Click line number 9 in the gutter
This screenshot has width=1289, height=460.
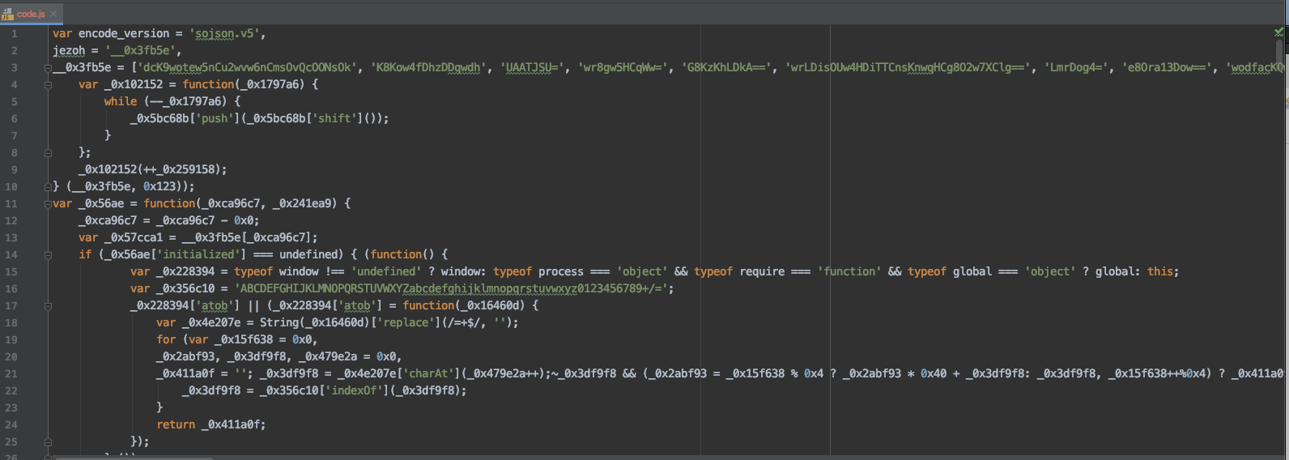coord(14,169)
